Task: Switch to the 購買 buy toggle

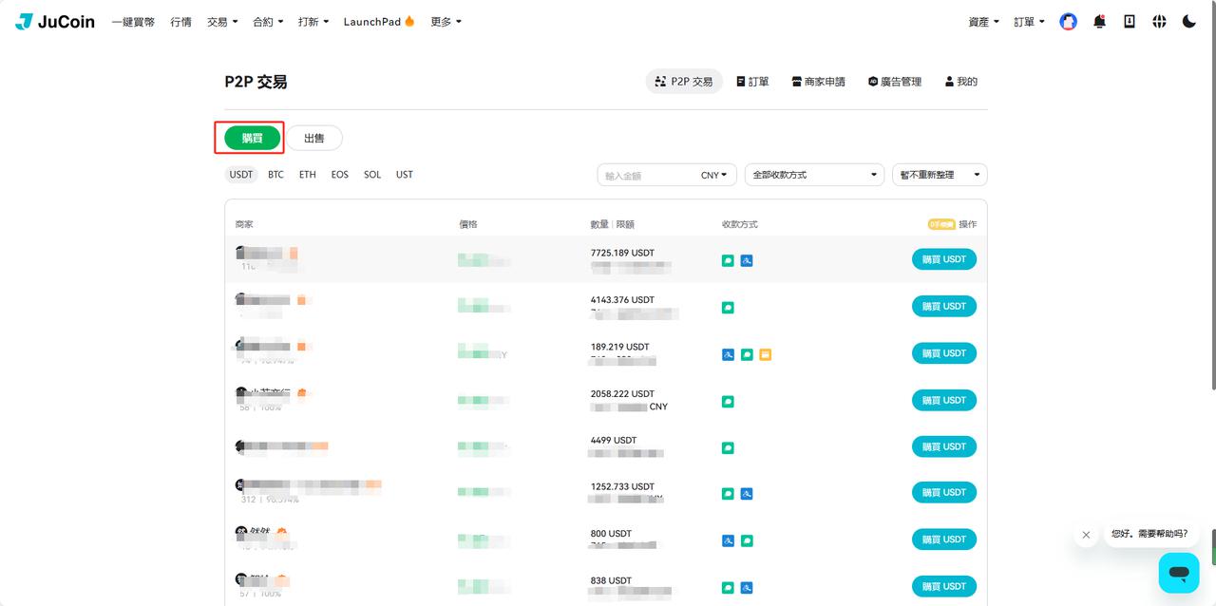Action: 253,138
